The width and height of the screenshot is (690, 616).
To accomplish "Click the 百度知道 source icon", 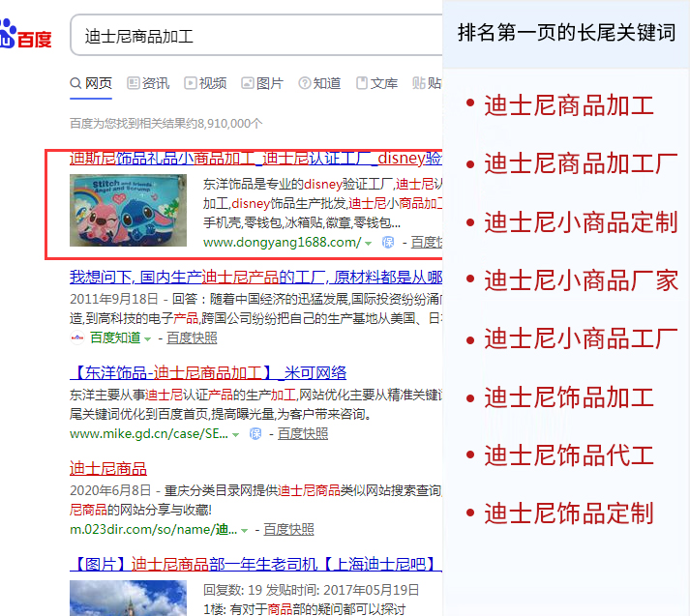I will 77,337.
